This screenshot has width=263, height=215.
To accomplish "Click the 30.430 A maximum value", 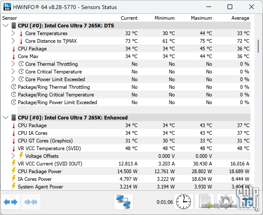I will pyautogui.click(x=203, y=164).
